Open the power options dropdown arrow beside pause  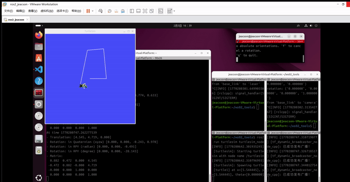[x=93, y=10]
